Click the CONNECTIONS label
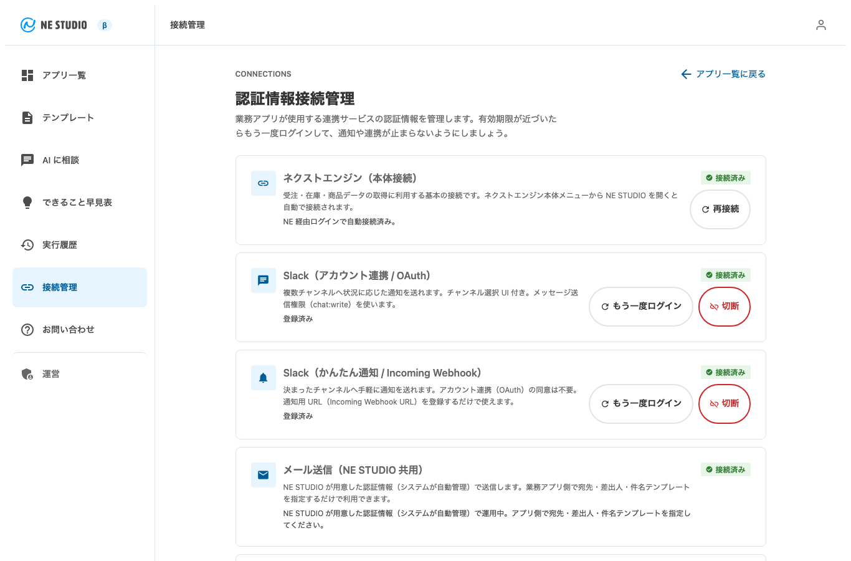The width and height of the screenshot is (851, 561). (264, 74)
